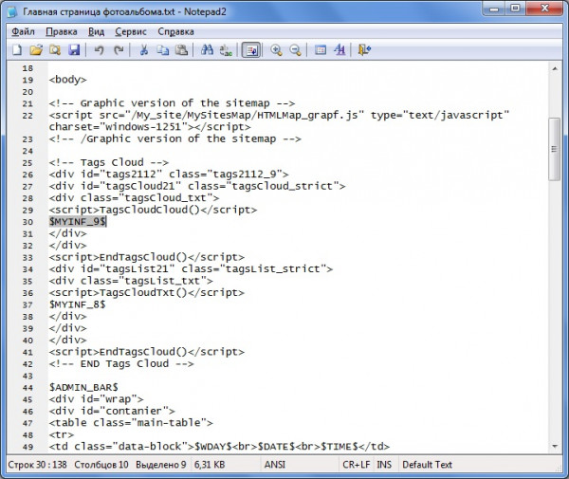569x479 pixels.
Task: Open the Правка menu
Action: point(62,32)
